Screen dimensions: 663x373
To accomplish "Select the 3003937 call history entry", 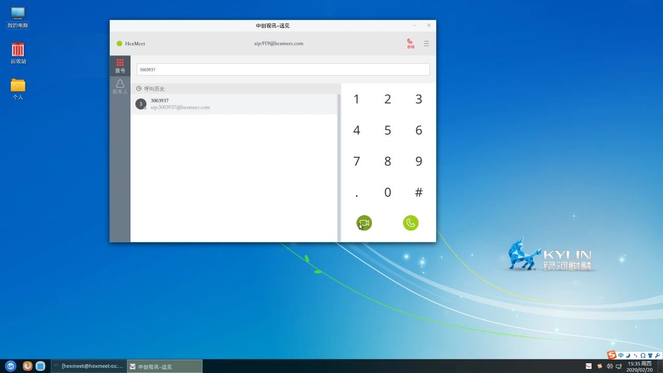I will click(x=234, y=104).
